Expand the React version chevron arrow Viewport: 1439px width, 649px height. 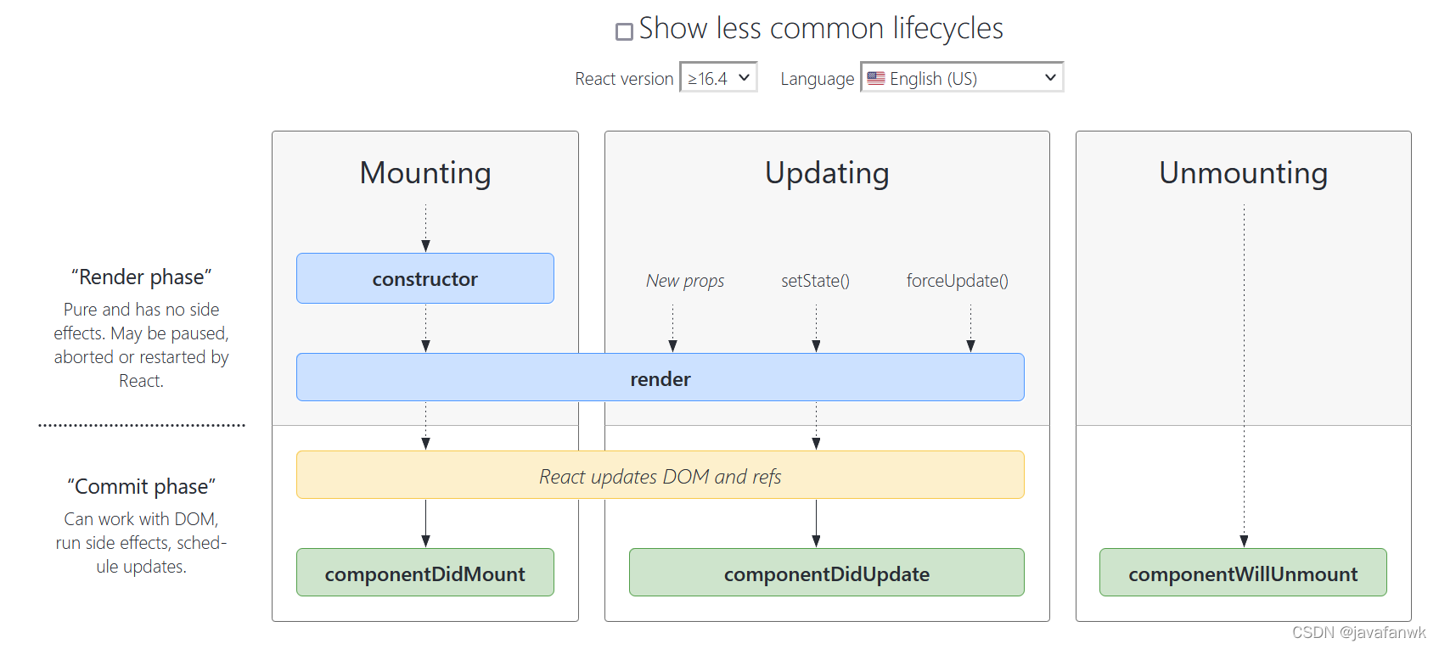743,77
